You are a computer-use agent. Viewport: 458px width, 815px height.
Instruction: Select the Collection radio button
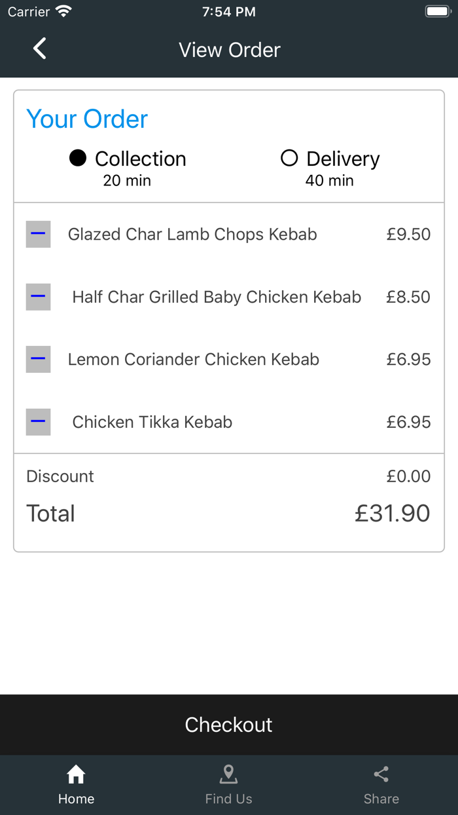tap(78, 158)
